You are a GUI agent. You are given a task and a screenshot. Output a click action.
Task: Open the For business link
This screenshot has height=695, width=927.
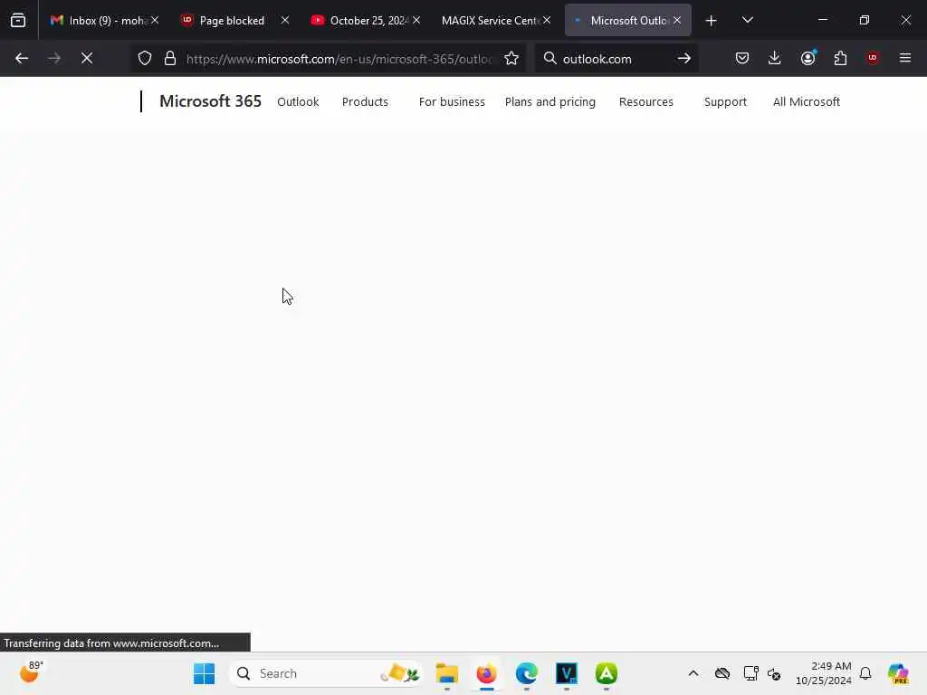(x=452, y=101)
